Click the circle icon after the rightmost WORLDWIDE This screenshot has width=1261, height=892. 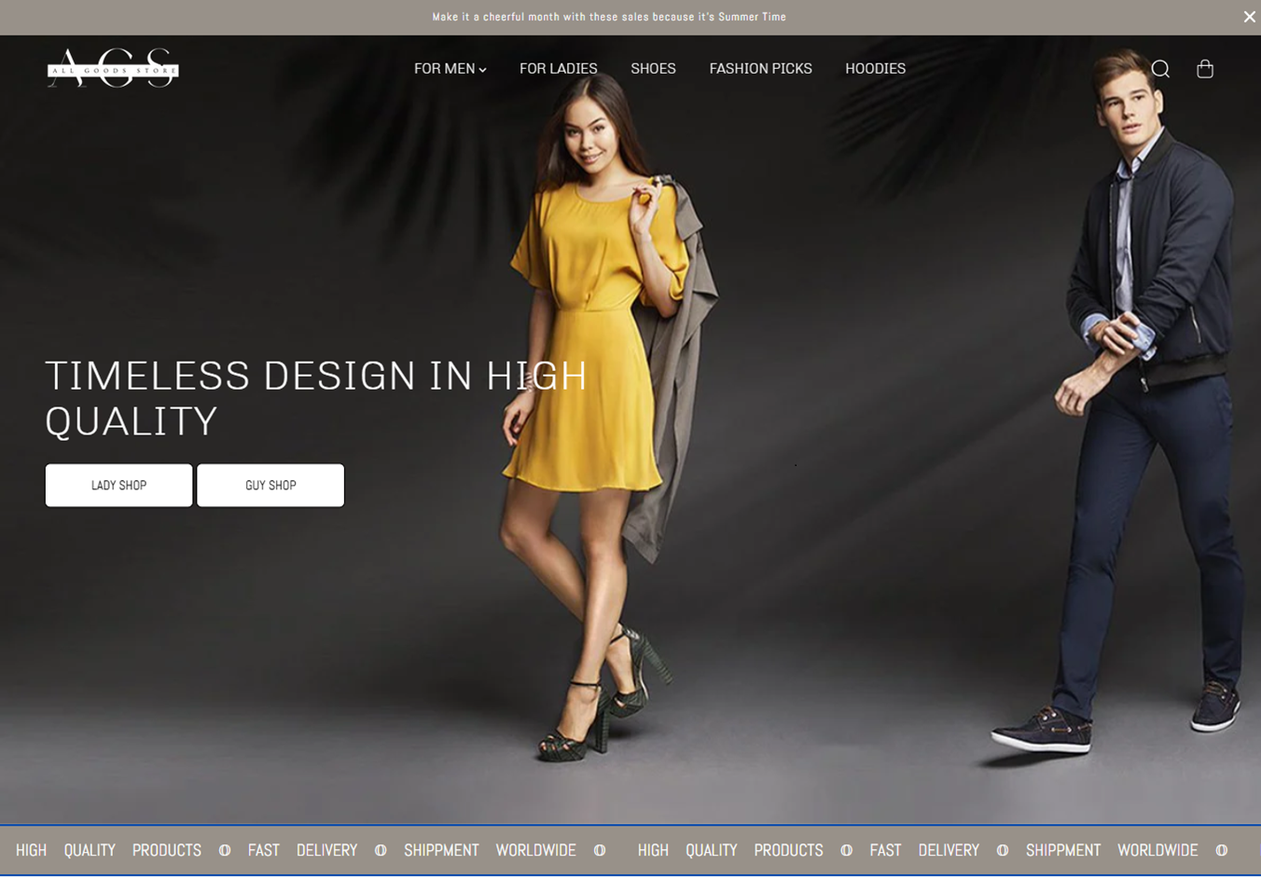tap(1221, 850)
